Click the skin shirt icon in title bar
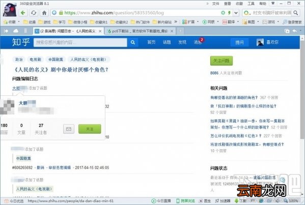The image size is (305, 205). point(273,3)
